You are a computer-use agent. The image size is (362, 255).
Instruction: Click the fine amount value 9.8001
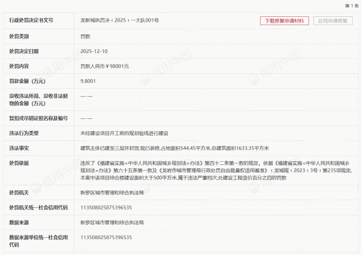pos(88,81)
